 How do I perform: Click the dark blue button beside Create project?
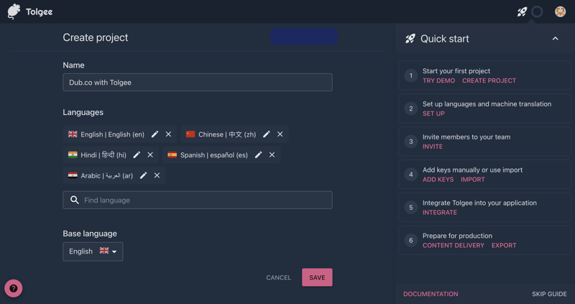pos(303,37)
